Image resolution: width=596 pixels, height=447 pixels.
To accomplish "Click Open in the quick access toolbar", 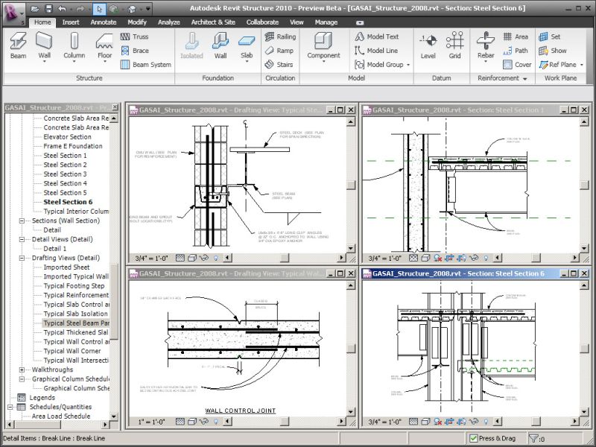I will pos(35,8).
